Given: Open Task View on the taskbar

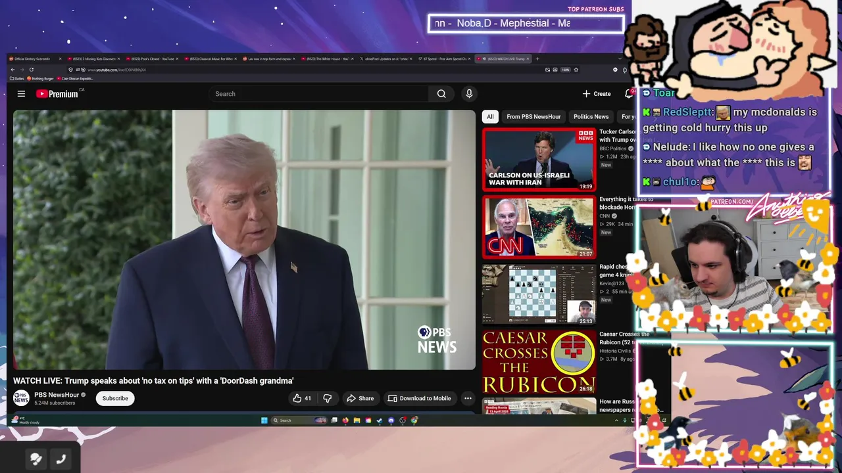Looking at the screenshot, I should (x=334, y=420).
